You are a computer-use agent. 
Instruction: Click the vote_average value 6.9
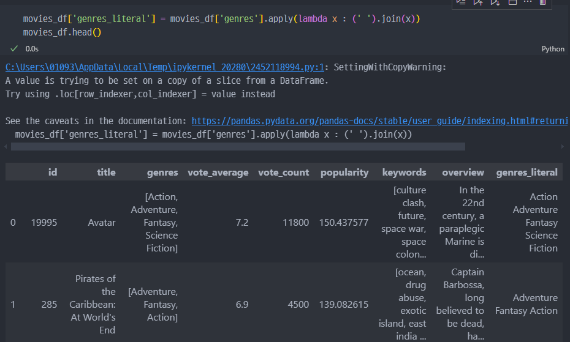pos(241,305)
